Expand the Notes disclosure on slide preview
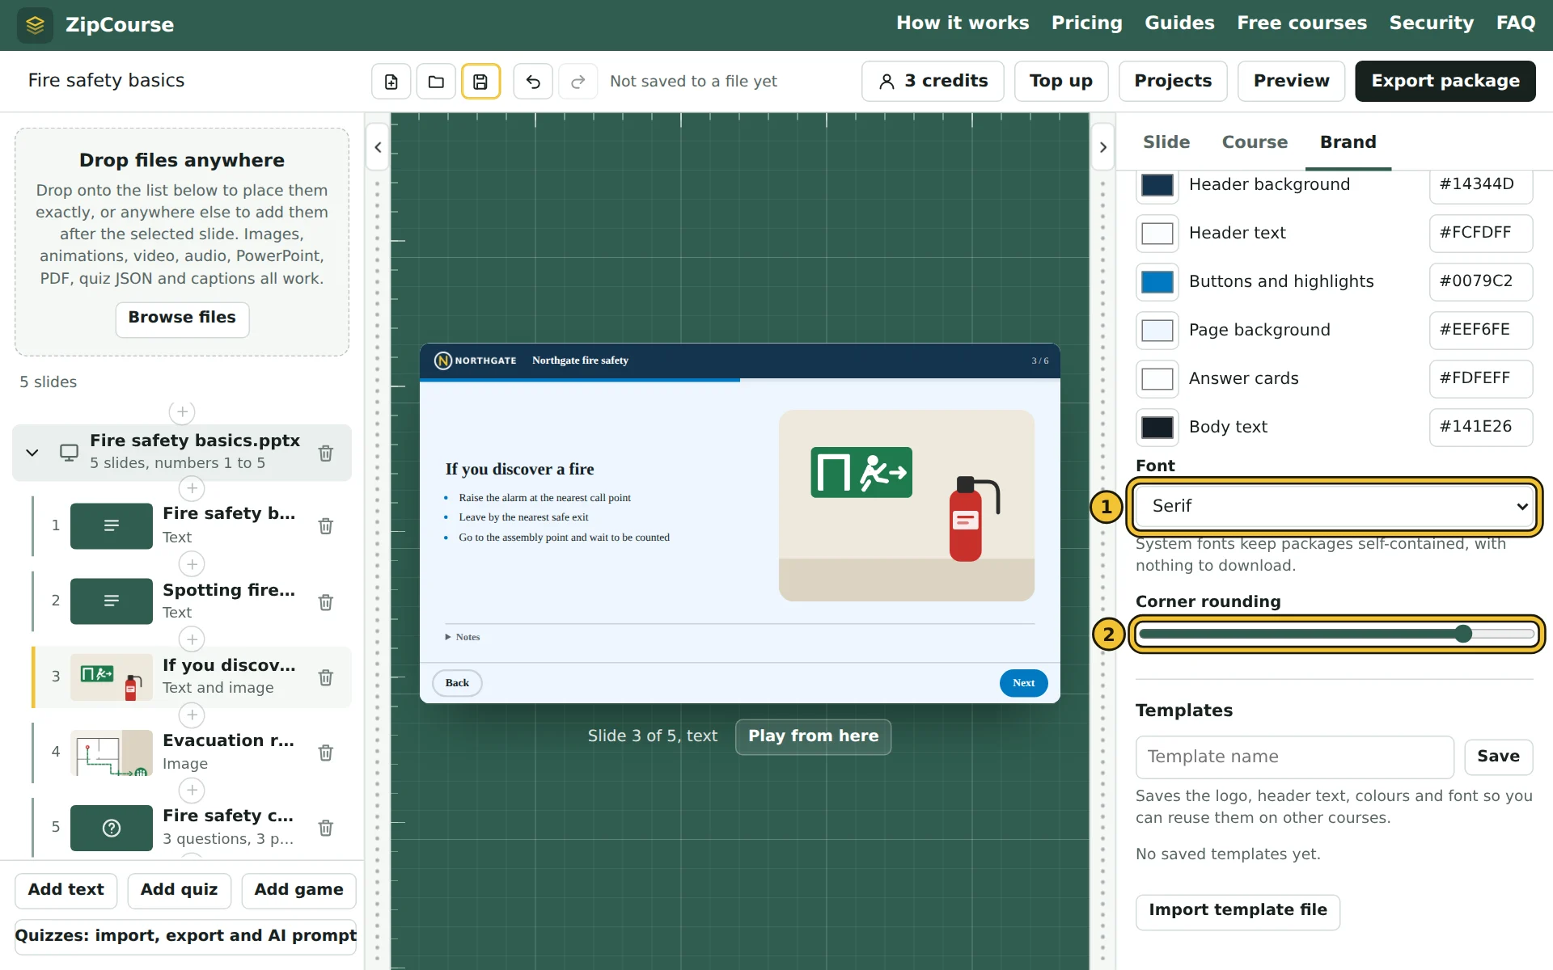Viewport: 1553px width, 970px height. pyautogui.click(x=463, y=637)
